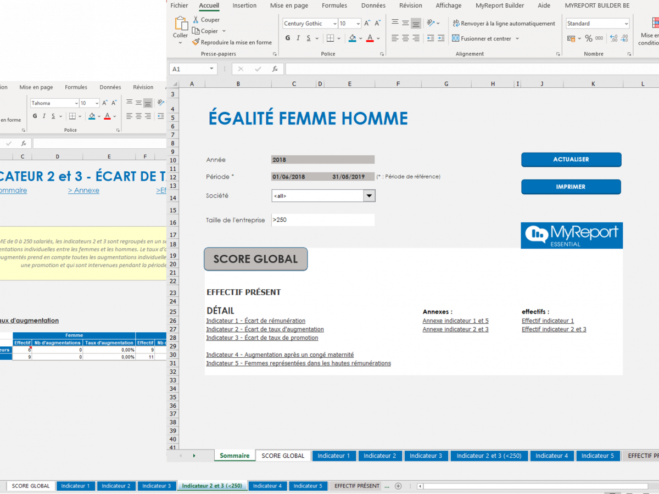This screenshot has height=494, width=659.
Task: Click the SCORE GLOBAL grey button
Action: [x=255, y=259]
